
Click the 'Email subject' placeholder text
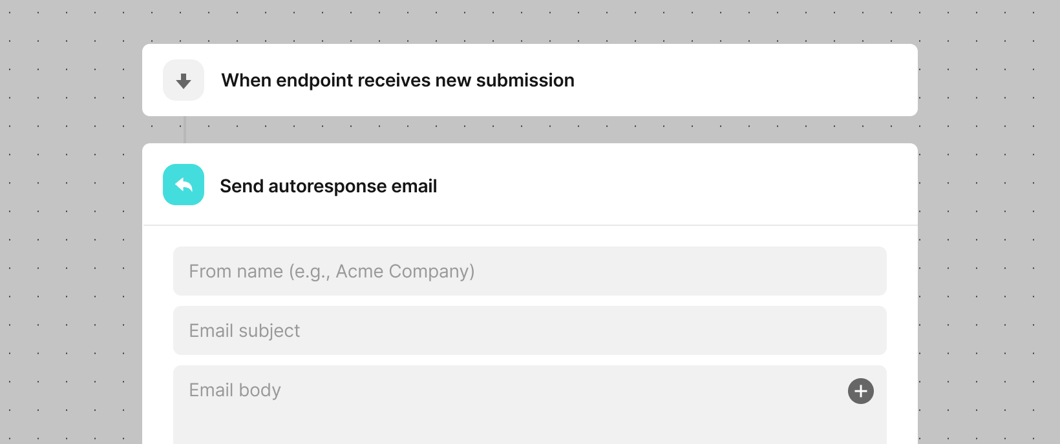tap(244, 330)
